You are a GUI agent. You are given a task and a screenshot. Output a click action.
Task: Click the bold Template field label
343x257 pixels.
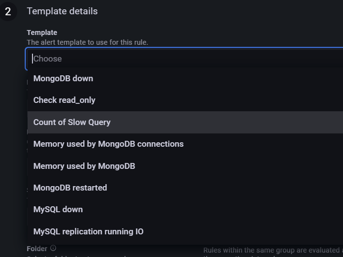[x=42, y=32]
